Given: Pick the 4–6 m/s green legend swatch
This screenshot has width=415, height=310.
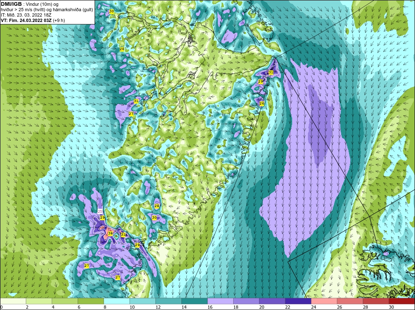Looking at the screenshot, I should click(x=65, y=301).
